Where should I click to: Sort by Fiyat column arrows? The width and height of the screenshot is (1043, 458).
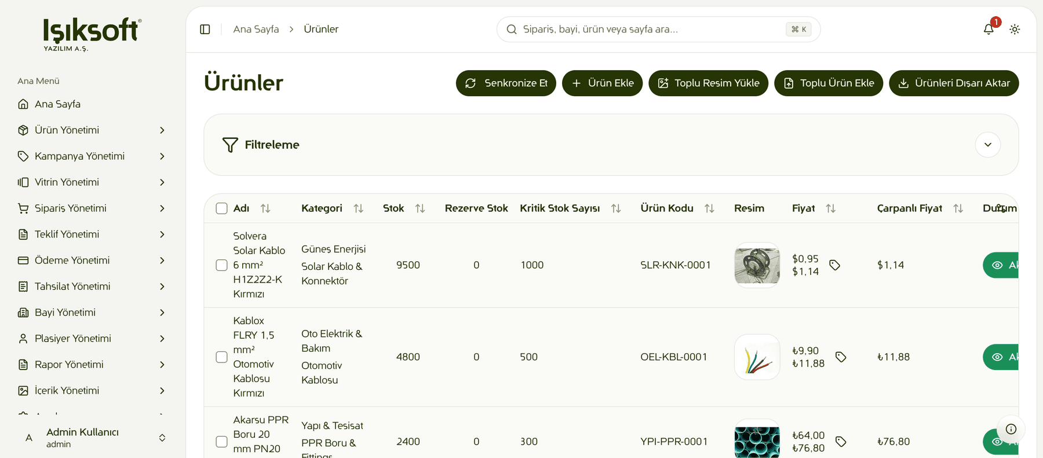(830, 208)
